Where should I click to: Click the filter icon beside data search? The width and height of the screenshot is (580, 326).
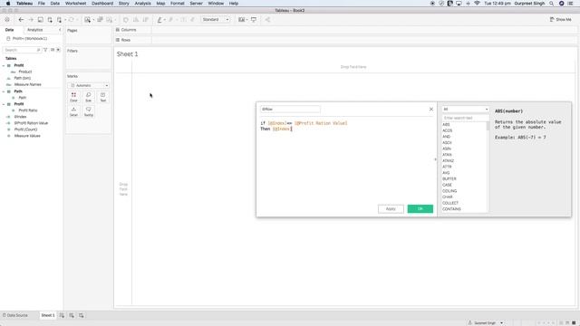(x=45, y=50)
